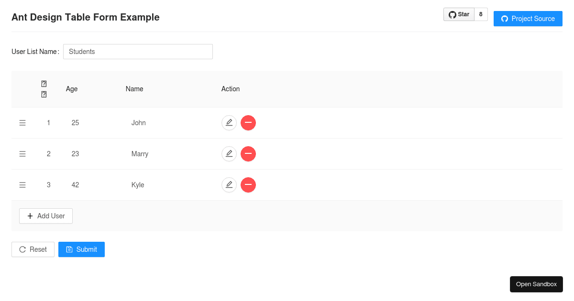The height and width of the screenshot is (301, 574).
Task: Edit John's row using the pencil icon
Action: tap(229, 123)
